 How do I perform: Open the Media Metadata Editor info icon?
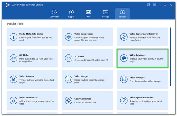(x=14, y=37)
